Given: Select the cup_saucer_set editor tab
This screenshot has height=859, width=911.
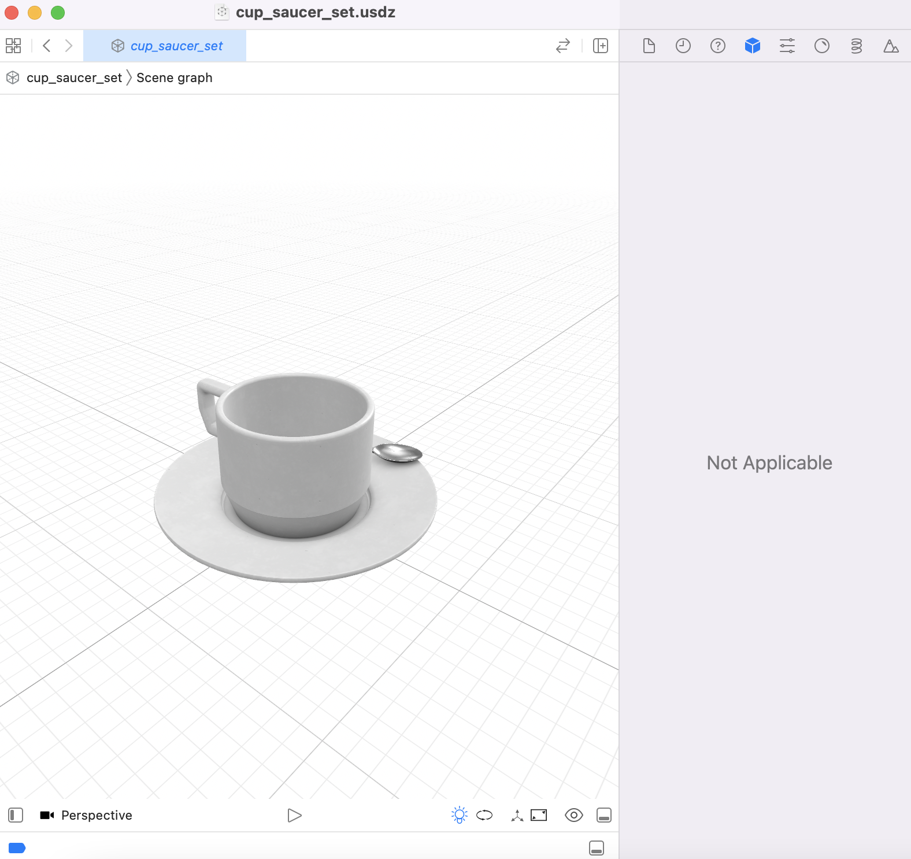Looking at the screenshot, I should (165, 46).
